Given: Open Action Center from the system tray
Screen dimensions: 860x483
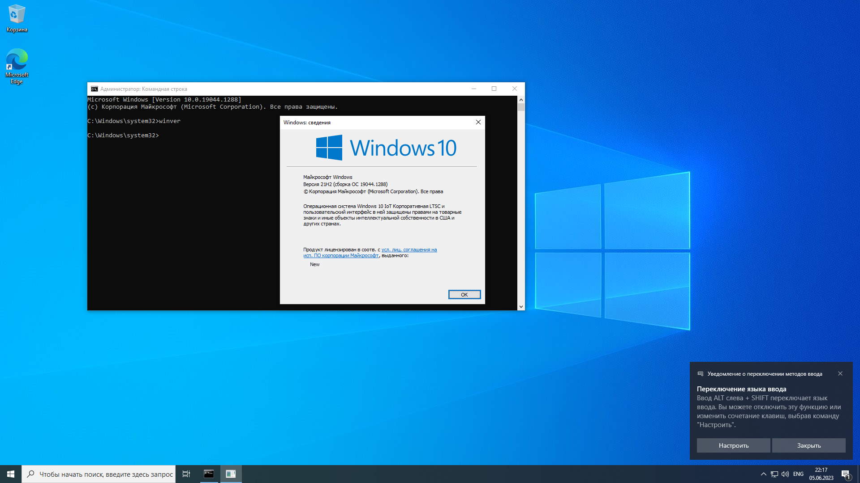Looking at the screenshot, I should pyautogui.click(x=846, y=474).
